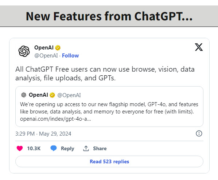Open the 3:29 PM May 29, 2024 timestamp

tap(43, 134)
